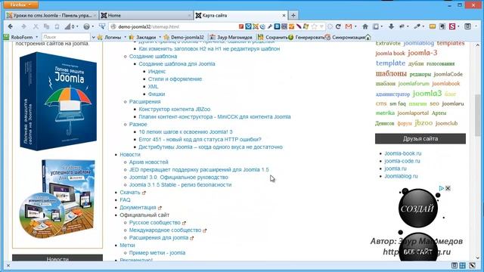The height and width of the screenshot is (272, 484).
Task: Select the Карта сайта tab
Action: [240, 15]
